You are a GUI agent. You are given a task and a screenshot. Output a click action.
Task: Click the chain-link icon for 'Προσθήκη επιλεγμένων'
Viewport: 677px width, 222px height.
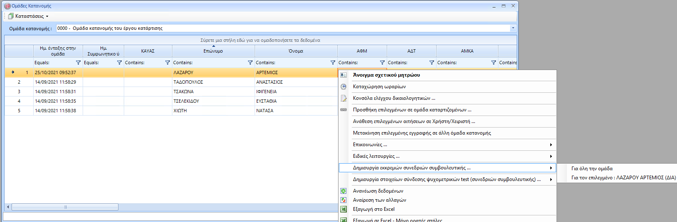(x=343, y=110)
